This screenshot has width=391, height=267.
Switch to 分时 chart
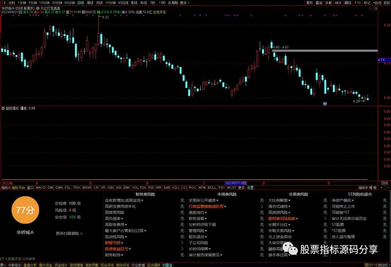[x=12, y=3]
